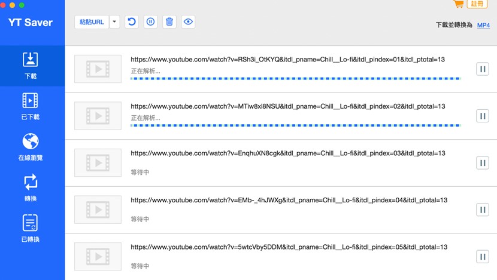Expand the 粘貼URL dropdown arrow
Image resolution: width=497 pixels, height=280 pixels.
coord(114,22)
